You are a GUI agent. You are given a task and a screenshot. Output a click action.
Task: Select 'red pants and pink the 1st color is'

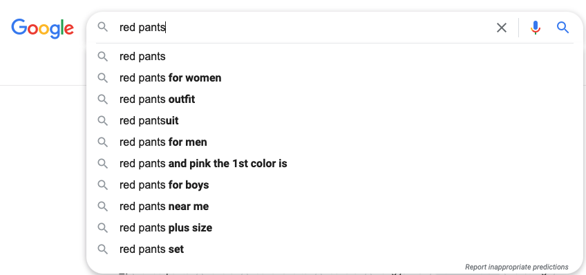click(335, 164)
